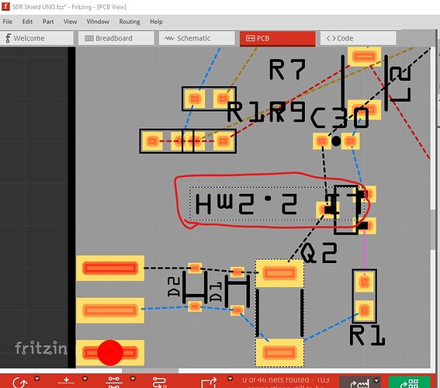
Task: Go to the Welcome tab
Action: tap(36, 38)
